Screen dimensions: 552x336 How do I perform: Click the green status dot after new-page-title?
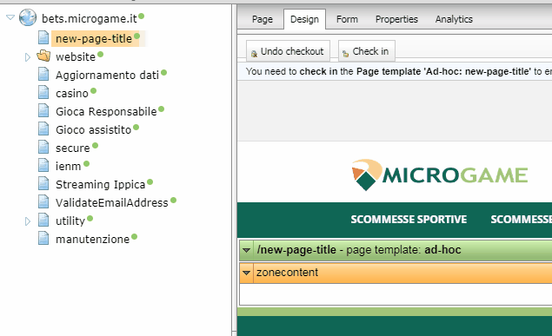(137, 36)
